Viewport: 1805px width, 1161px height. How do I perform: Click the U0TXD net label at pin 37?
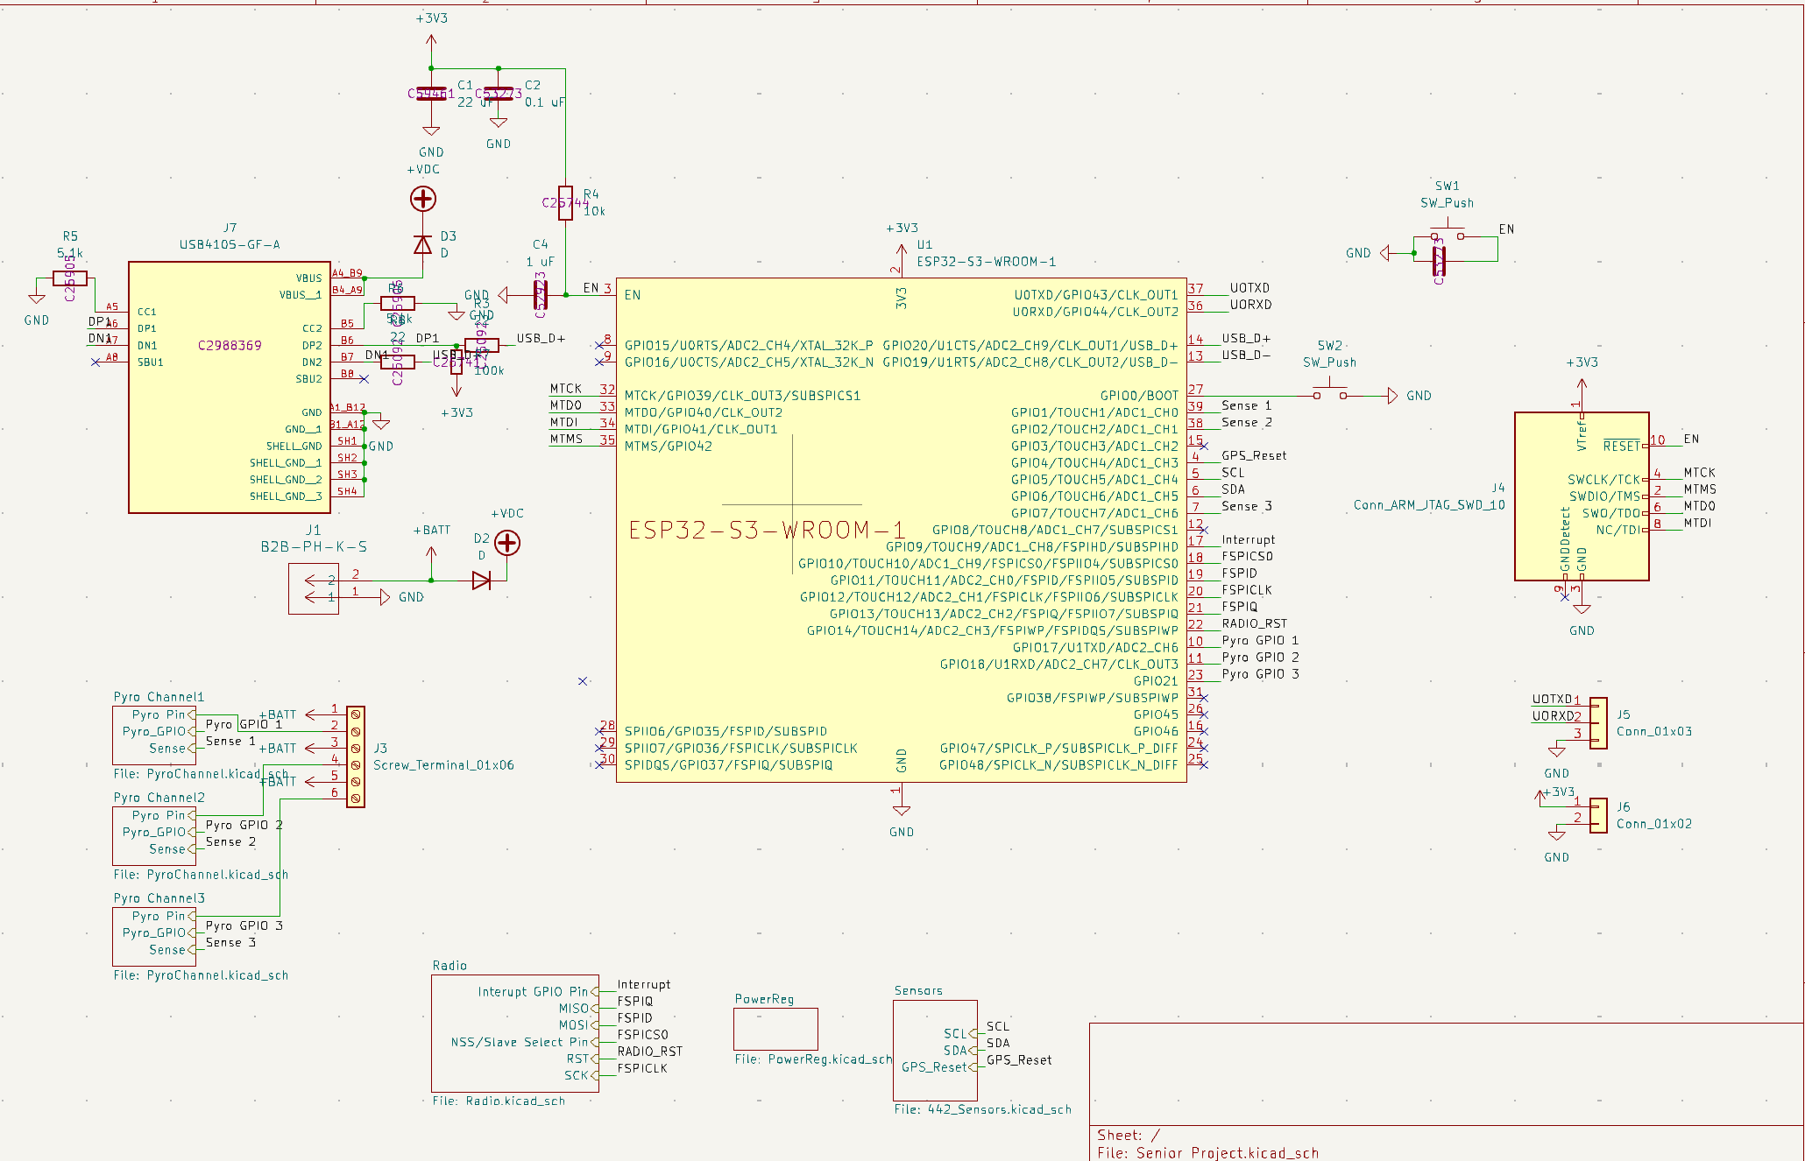pyautogui.click(x=1249, y=288)
